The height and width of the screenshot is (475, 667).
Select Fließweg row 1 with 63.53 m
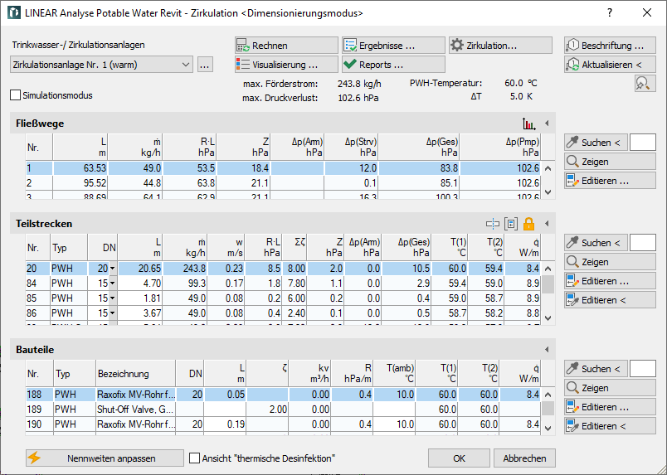coord(283,168)
